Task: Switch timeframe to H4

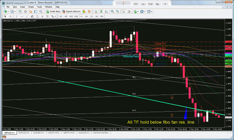Action: pos(86,16)
